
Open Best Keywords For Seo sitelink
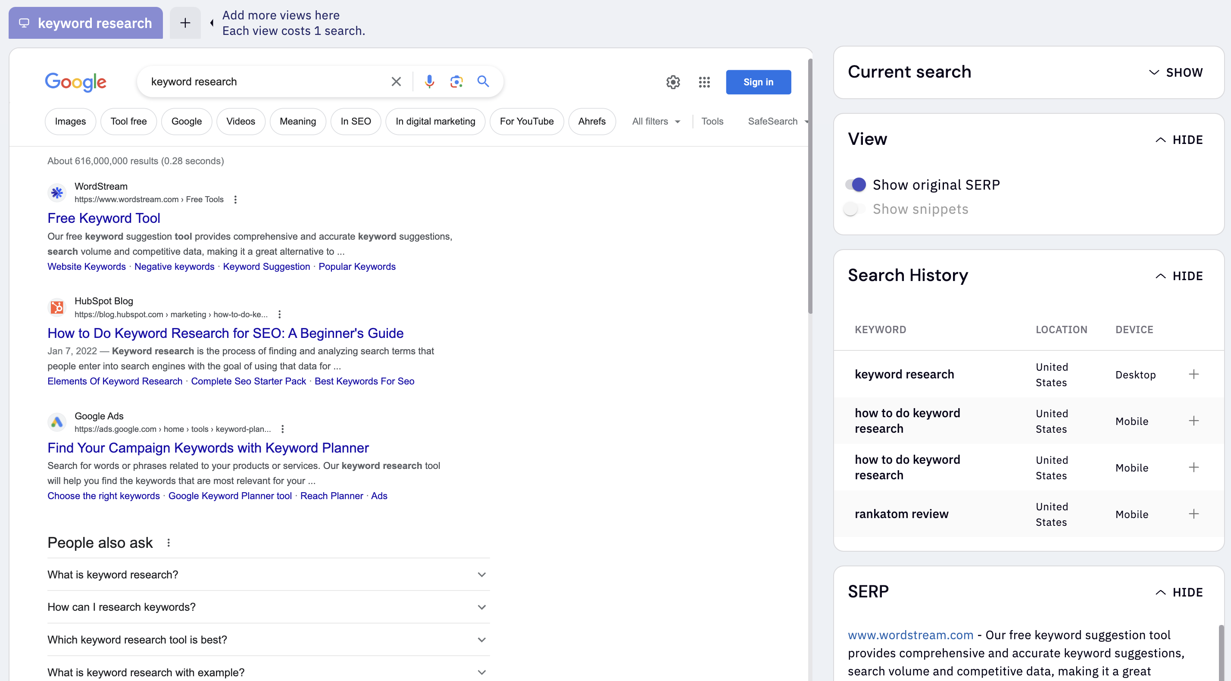coord(364,381)
